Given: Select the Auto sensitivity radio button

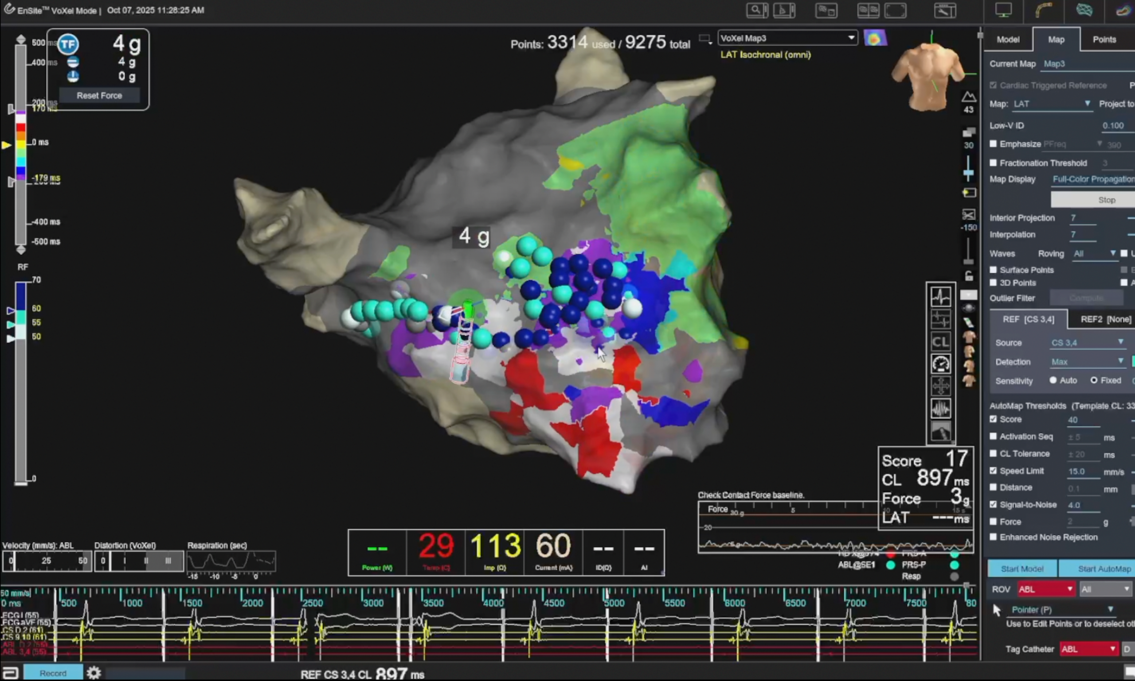Looking at the screenshot, I should (1053, 380).
